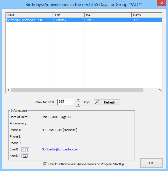Screen dimensions: 168x171
Task: Sort by the DAYS column header
Action: (x=147, y=15)
